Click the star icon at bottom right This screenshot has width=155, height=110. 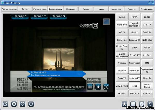click(124, 104)
